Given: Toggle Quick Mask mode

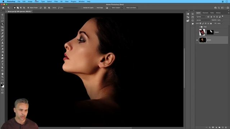Looking at the screenshot, I should pos(3,90).
